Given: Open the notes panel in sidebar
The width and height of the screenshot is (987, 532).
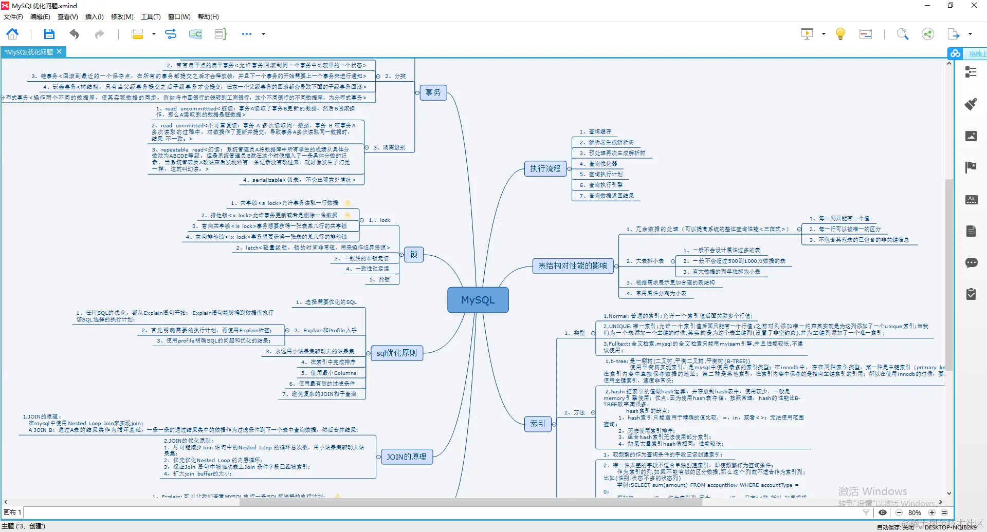Looking at the screenshot, I should click(x=971, y=231).
